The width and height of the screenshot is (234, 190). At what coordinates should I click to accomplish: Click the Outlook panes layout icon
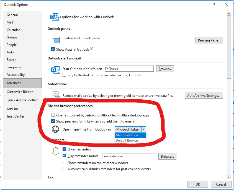[x=55, y=40]
